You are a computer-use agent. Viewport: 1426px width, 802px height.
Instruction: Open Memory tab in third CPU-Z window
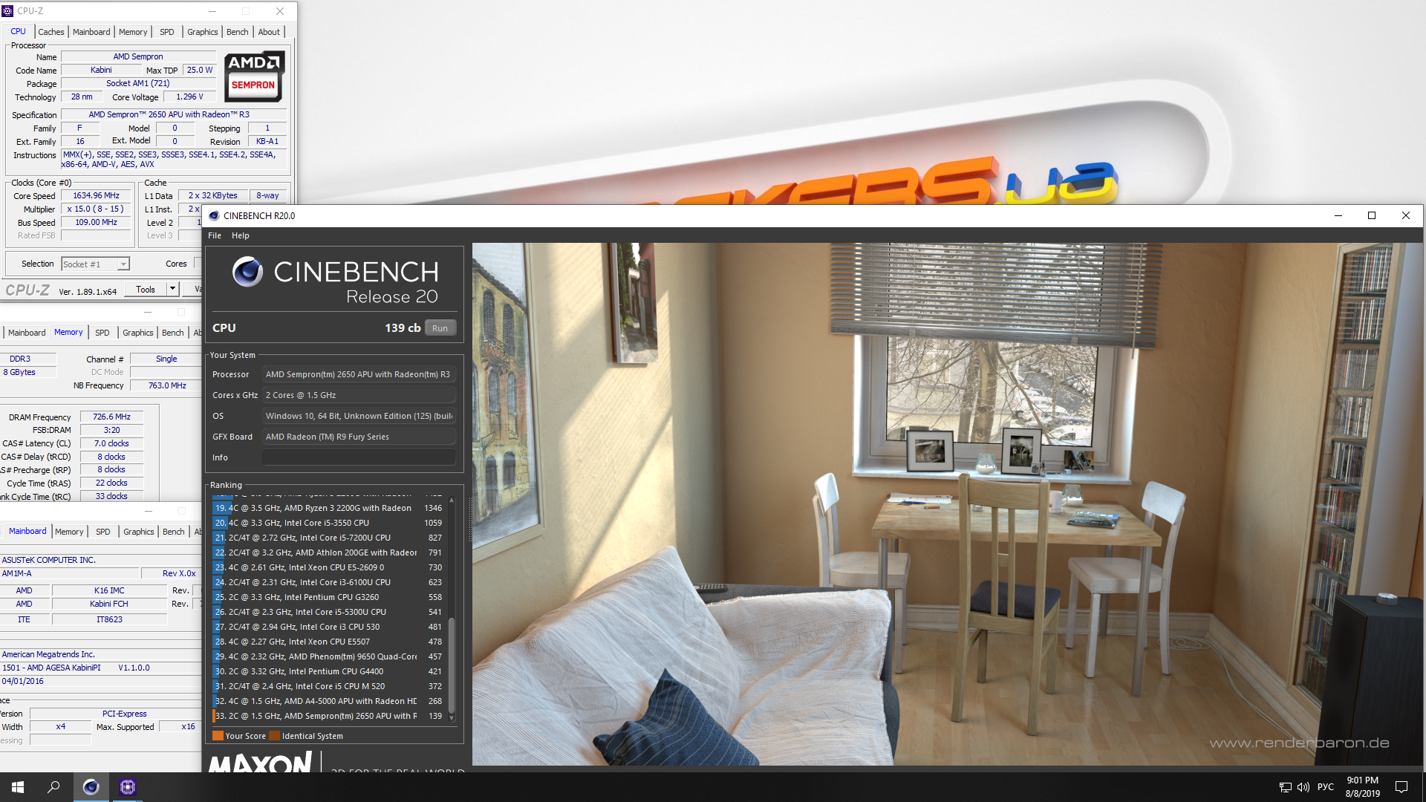(69, 532)
